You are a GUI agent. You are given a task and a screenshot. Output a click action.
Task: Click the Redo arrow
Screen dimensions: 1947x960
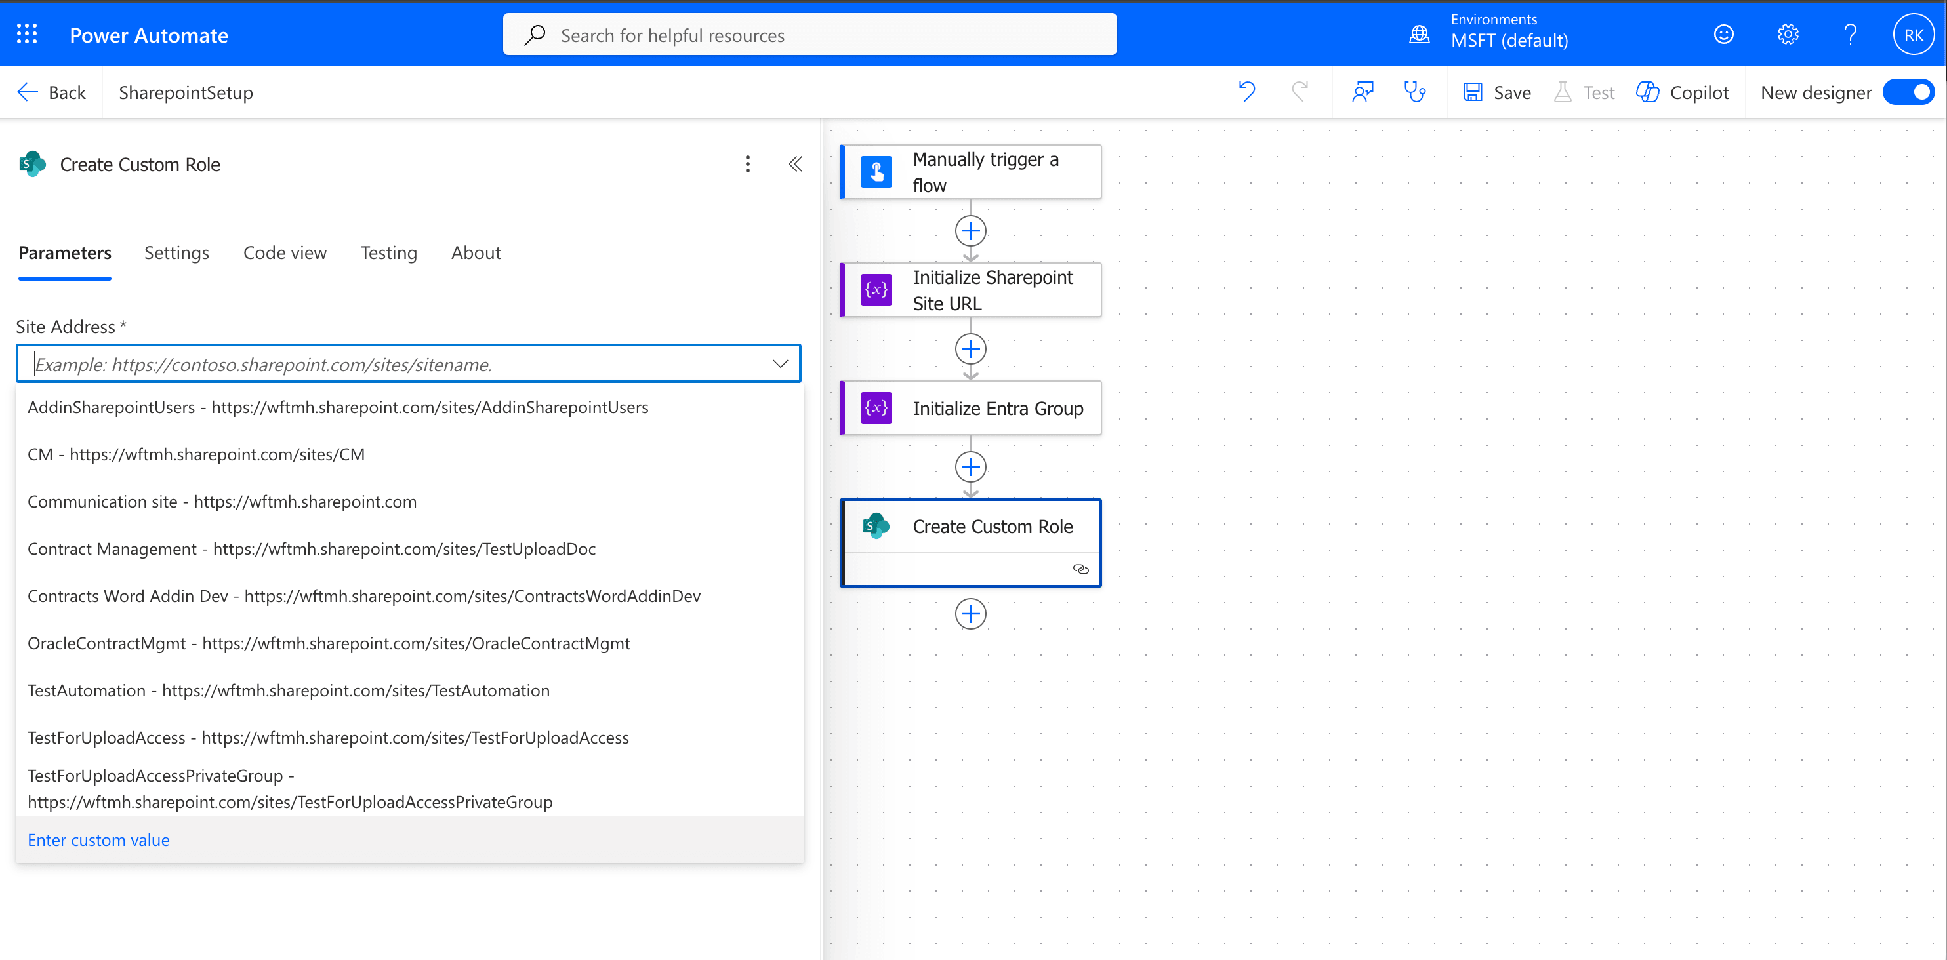[1300, 92]
